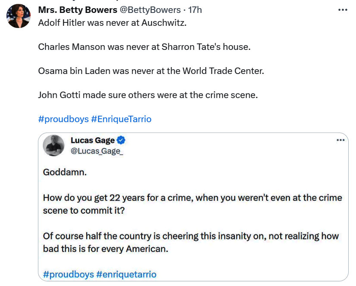Click the "John Gotti made sure" sentence
This screenshot has height=286, width=356.
point(147,95)
